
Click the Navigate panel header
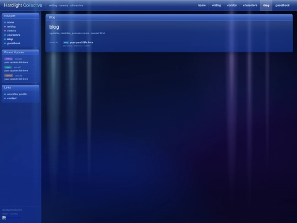pos(20,16)
